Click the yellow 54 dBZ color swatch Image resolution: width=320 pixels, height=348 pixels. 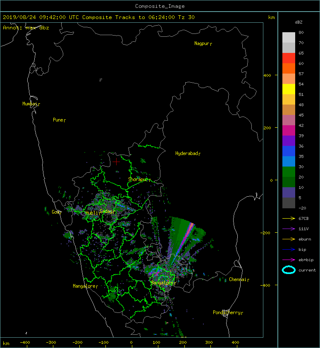click(289, 89)
